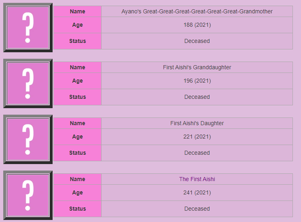
Task: Click the Age label beside 196 (2021)
Action: 78,81
